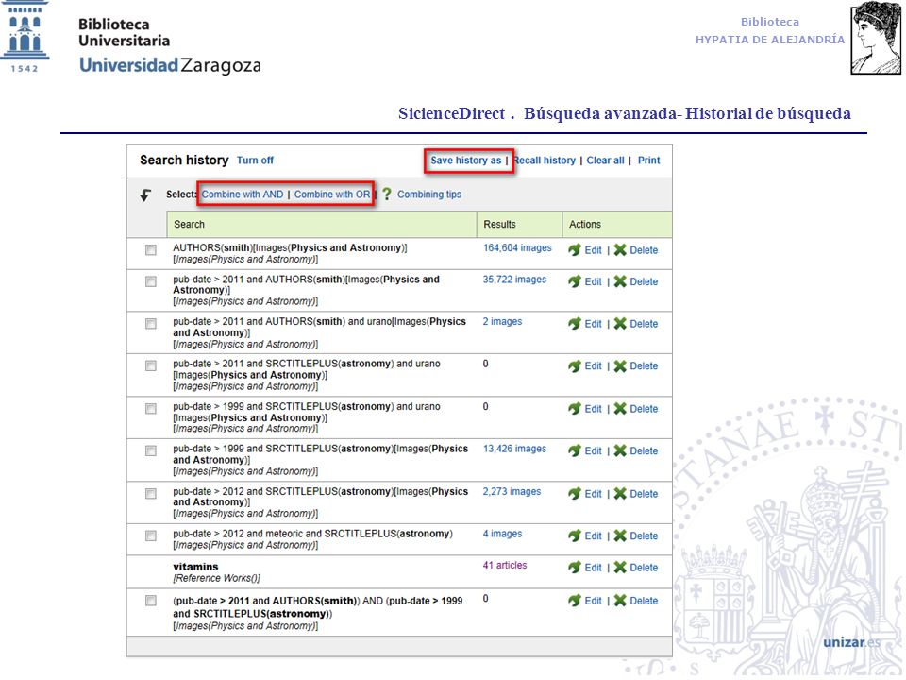Click the Actions column header

pos(617,225)
